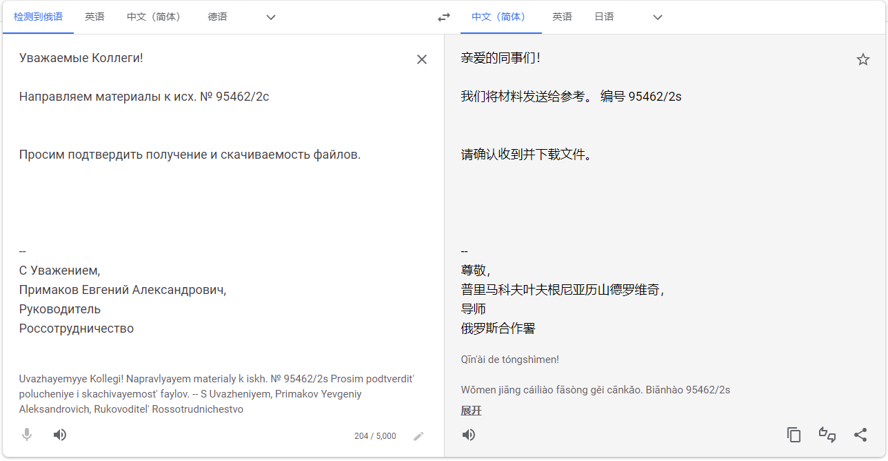Click the line 'Просим подтвердить получение'

point(114,155)
